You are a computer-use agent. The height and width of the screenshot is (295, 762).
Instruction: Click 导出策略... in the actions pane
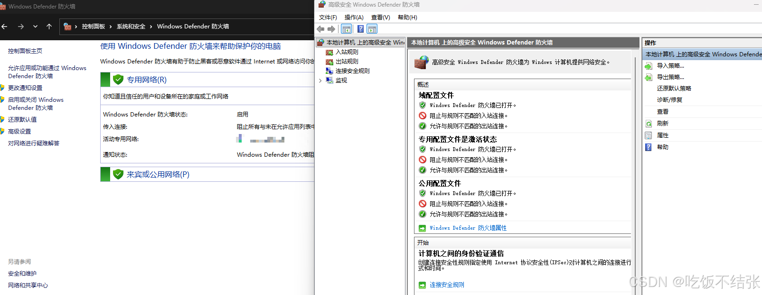(x=670, y=77)
